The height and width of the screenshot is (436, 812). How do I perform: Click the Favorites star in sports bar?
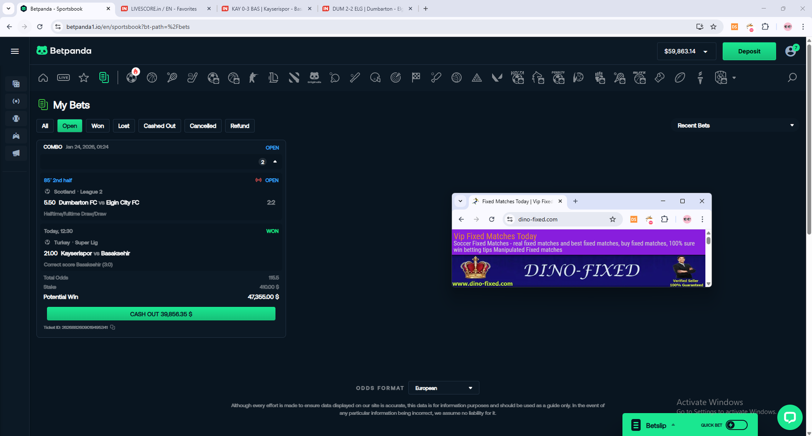click(84, 78)
